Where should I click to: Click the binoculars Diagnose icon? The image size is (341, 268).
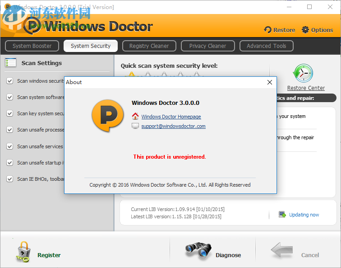pos(198,250)
